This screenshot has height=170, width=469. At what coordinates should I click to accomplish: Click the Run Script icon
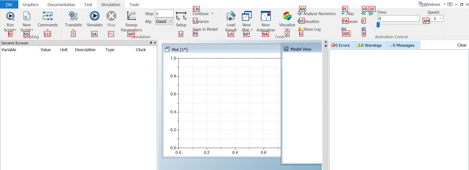(10, 16)
